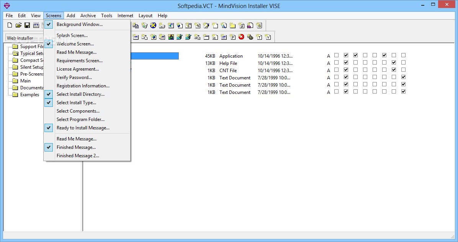
Task: Open the File menu
Action: coord(9,15)
